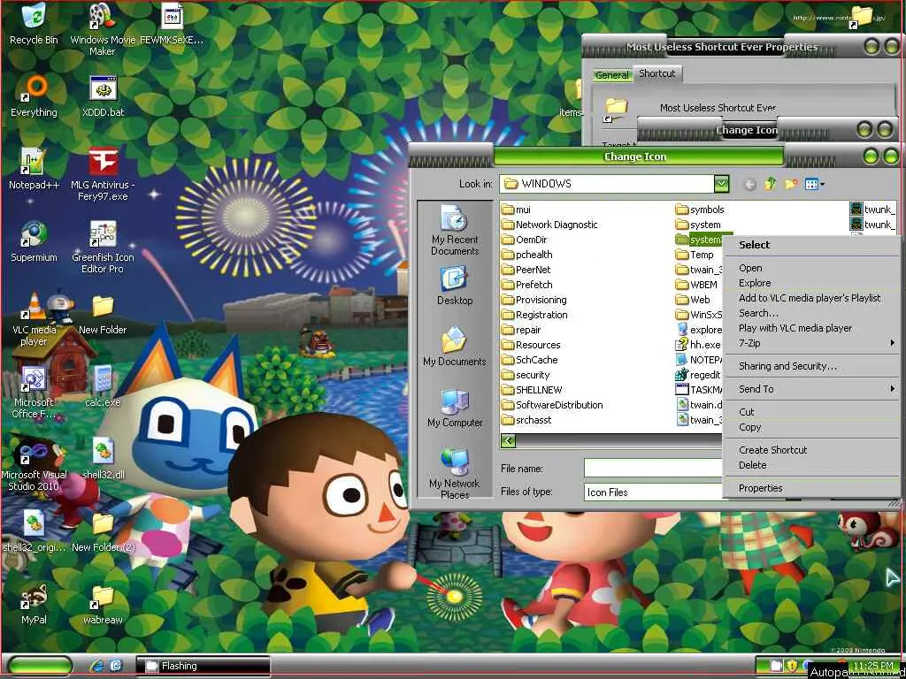Open My Recent Documents in places bar
This screenshot has width=906, height=679.
click(x=455, y=231)
